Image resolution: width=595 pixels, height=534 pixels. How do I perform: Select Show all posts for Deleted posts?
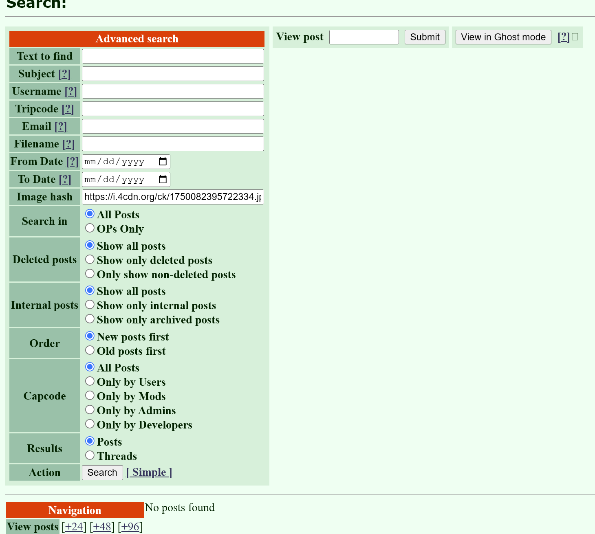tap(90, 245)
